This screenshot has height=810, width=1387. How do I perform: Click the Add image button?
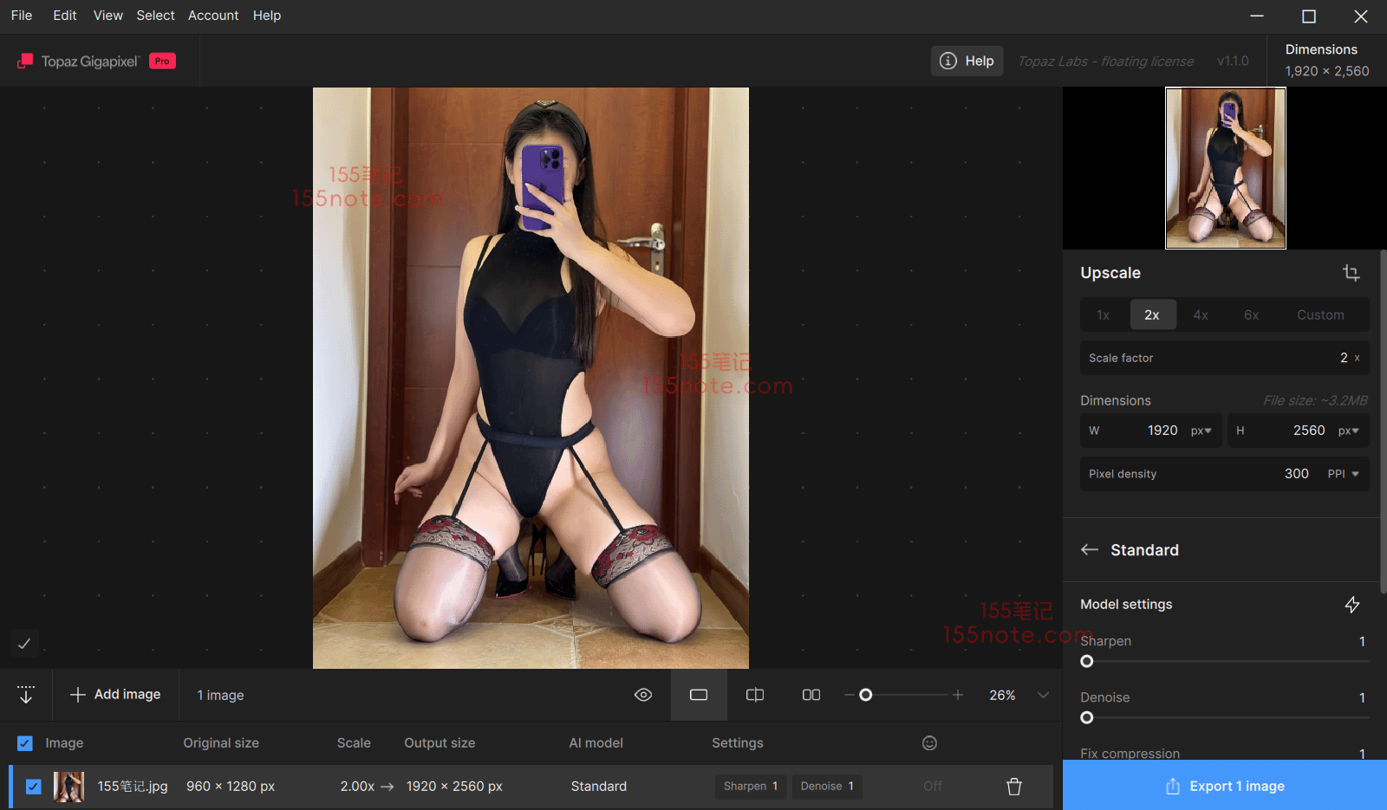(115, 695)
